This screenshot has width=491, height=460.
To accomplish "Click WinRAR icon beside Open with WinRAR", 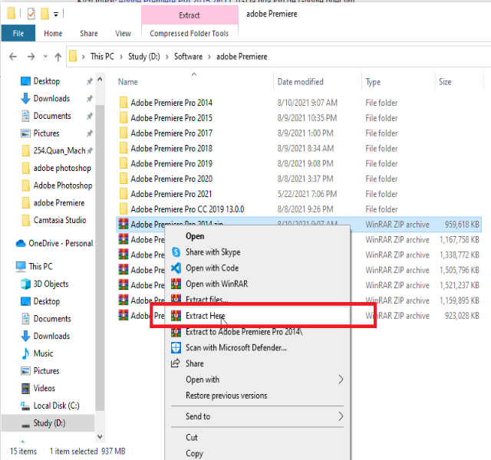I will click(176, 284).
